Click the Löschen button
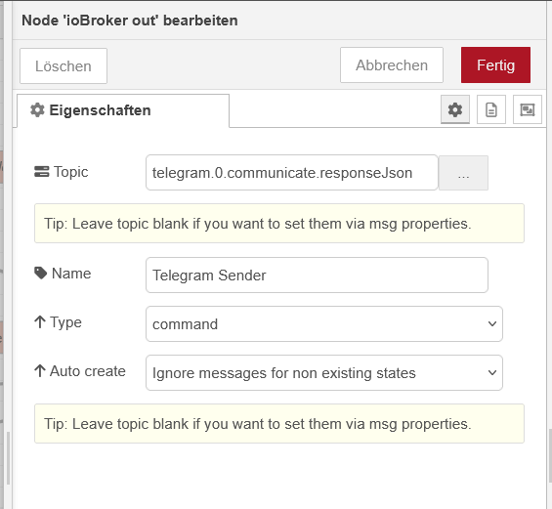Screen dimensions: 552x509 (x=64, y=65)
